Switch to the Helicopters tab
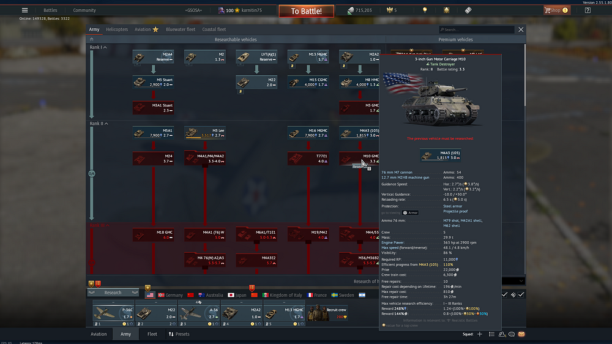This screenshot has height=344, width=612. tap(117, 29)
